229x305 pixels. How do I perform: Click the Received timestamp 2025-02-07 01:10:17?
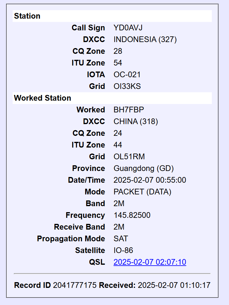point(174,285)
